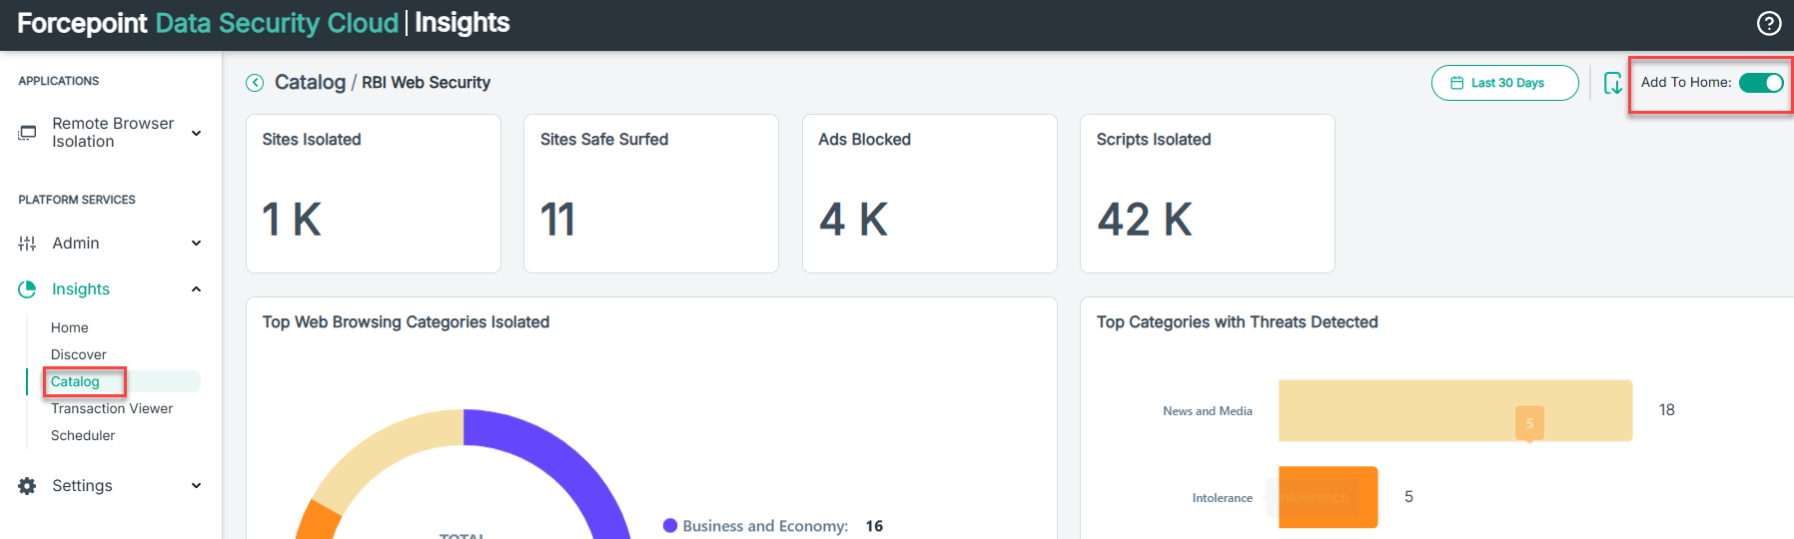The height and width of the screenshot is (539, 1794).
Task: Click the Insights title in header
Action: (462, 23)
